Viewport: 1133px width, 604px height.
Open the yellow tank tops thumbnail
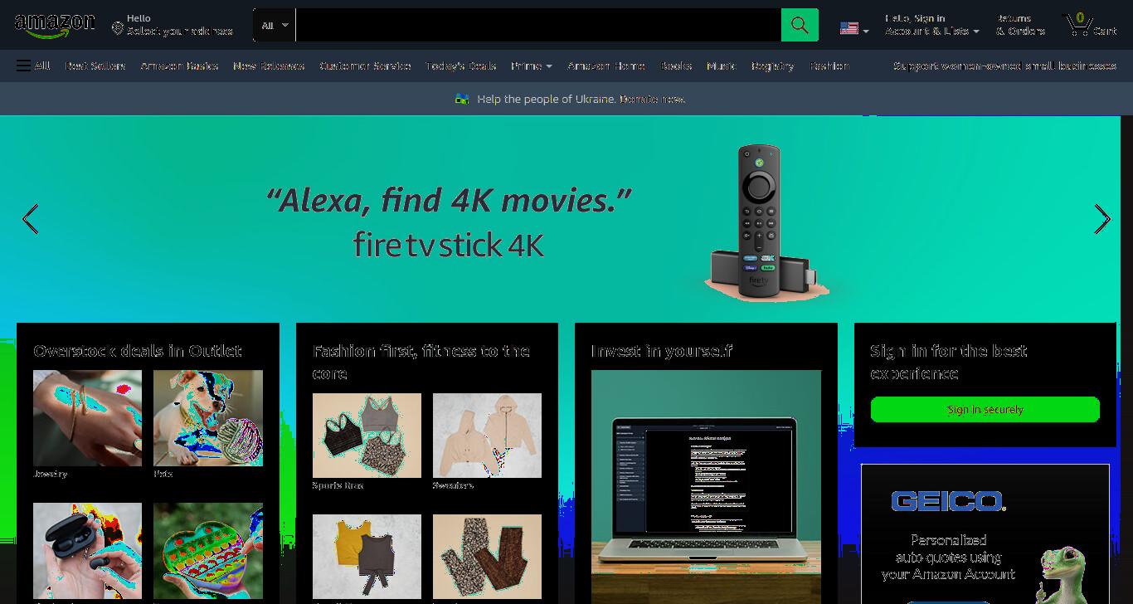click(x=367, y=557)
